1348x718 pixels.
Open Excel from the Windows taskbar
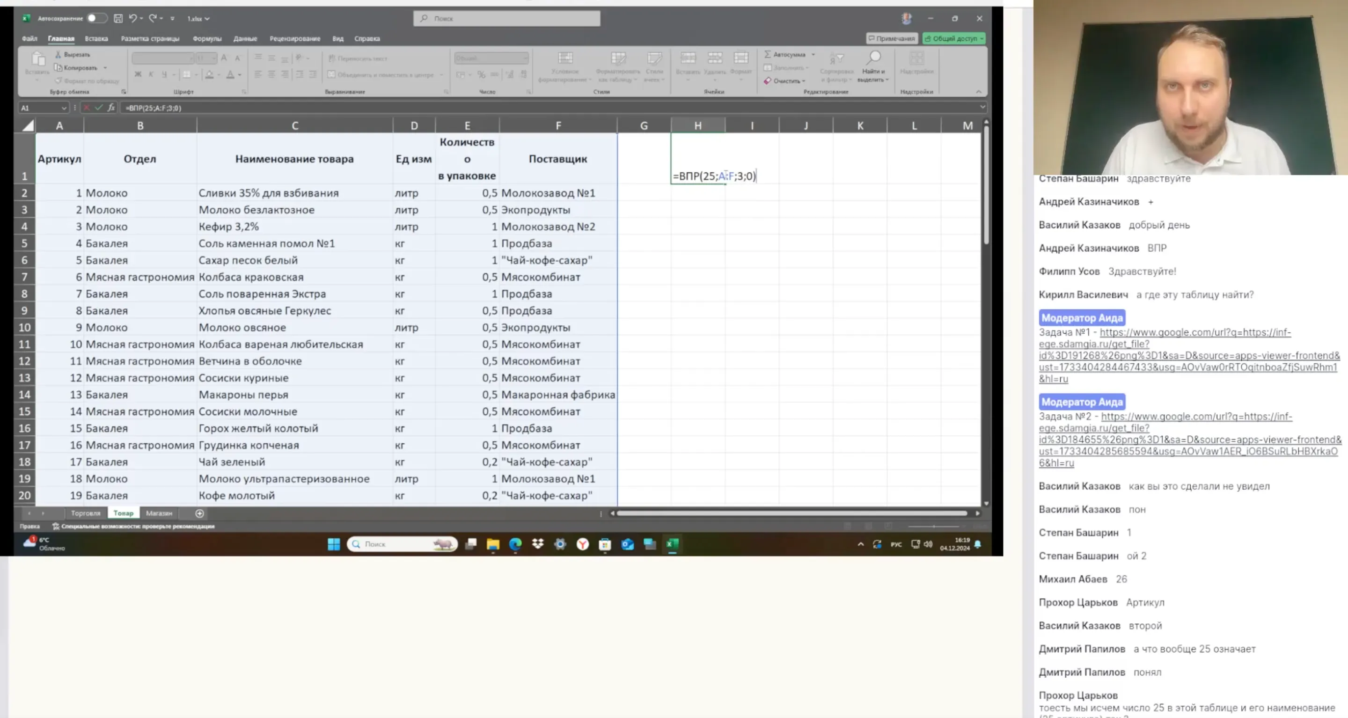(673, 544)
